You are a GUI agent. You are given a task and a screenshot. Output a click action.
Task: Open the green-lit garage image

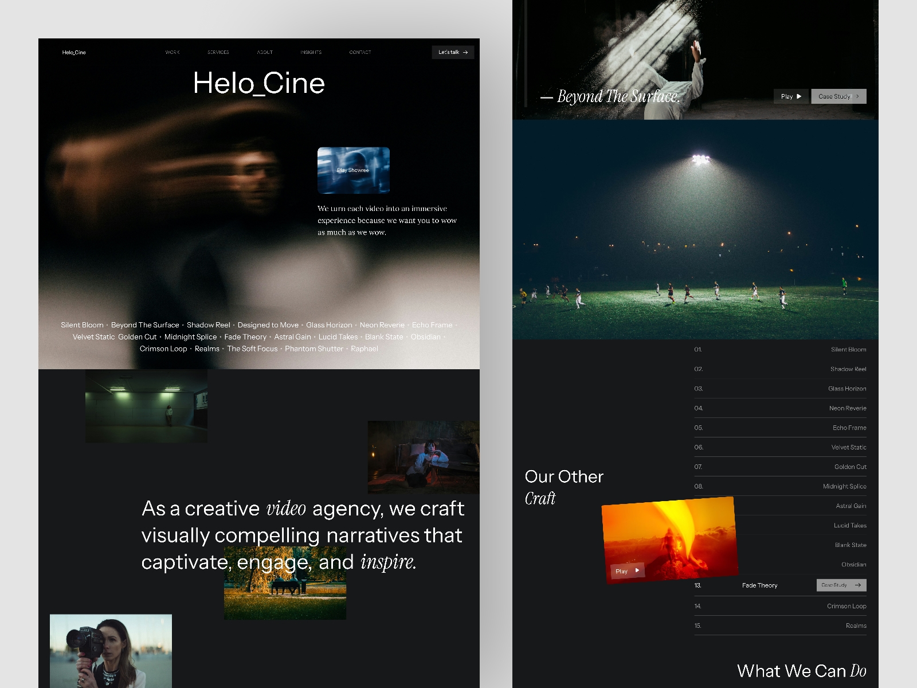(x=146, y=406)
